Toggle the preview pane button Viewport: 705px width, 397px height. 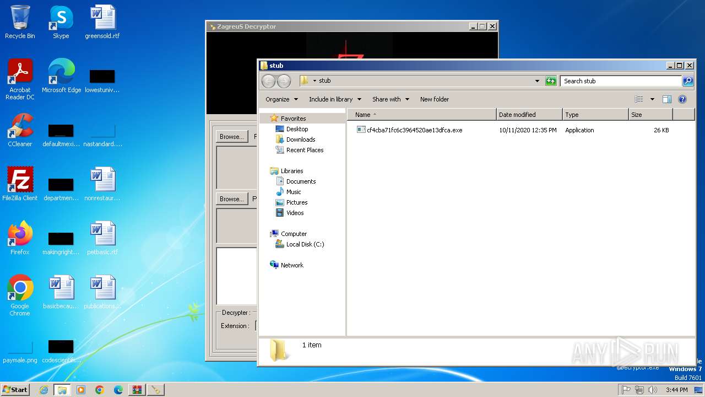(666, 99)
